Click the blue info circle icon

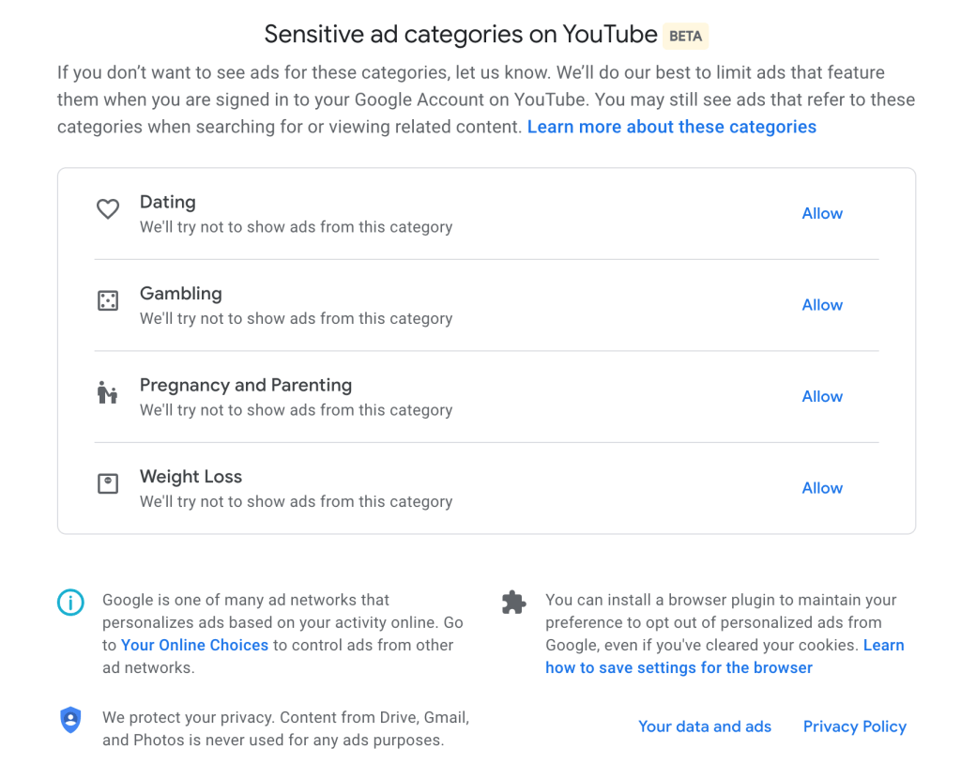(70, 603)
